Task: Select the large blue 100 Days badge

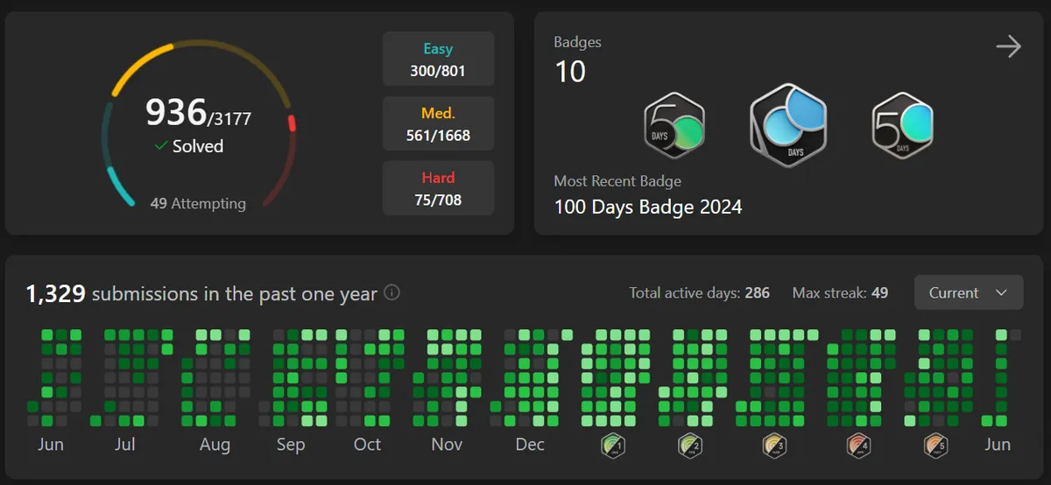Action: 788,125
